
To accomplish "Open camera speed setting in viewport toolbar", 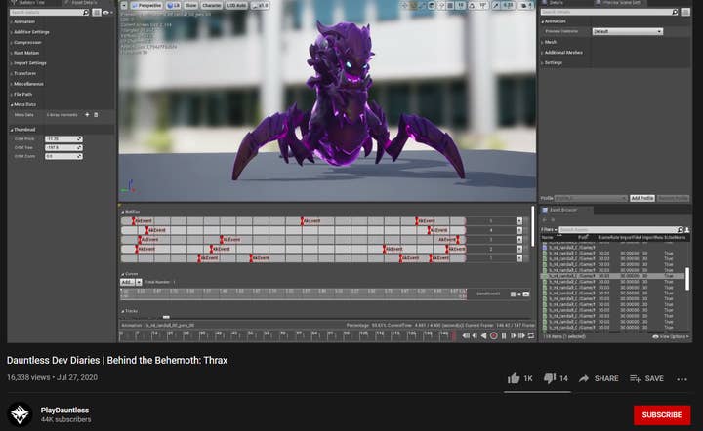I will pos(526,6).
